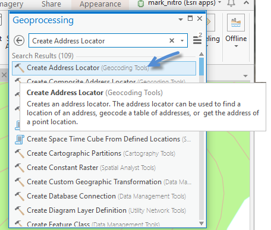Image resolution: width=271 pixels, height=230 pixels.
Task: Close the map view tab with X
Action: [x=4, y=75]
